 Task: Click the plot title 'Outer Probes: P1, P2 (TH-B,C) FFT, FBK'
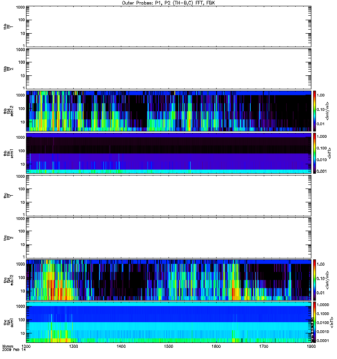[168, 3]
